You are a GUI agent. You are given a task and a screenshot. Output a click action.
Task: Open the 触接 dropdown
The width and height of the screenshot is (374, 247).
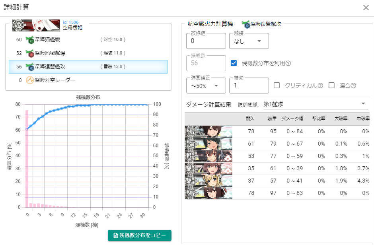(249, 41)
